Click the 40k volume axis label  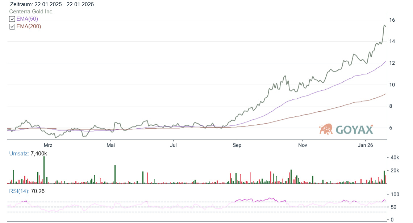point(394,158)
